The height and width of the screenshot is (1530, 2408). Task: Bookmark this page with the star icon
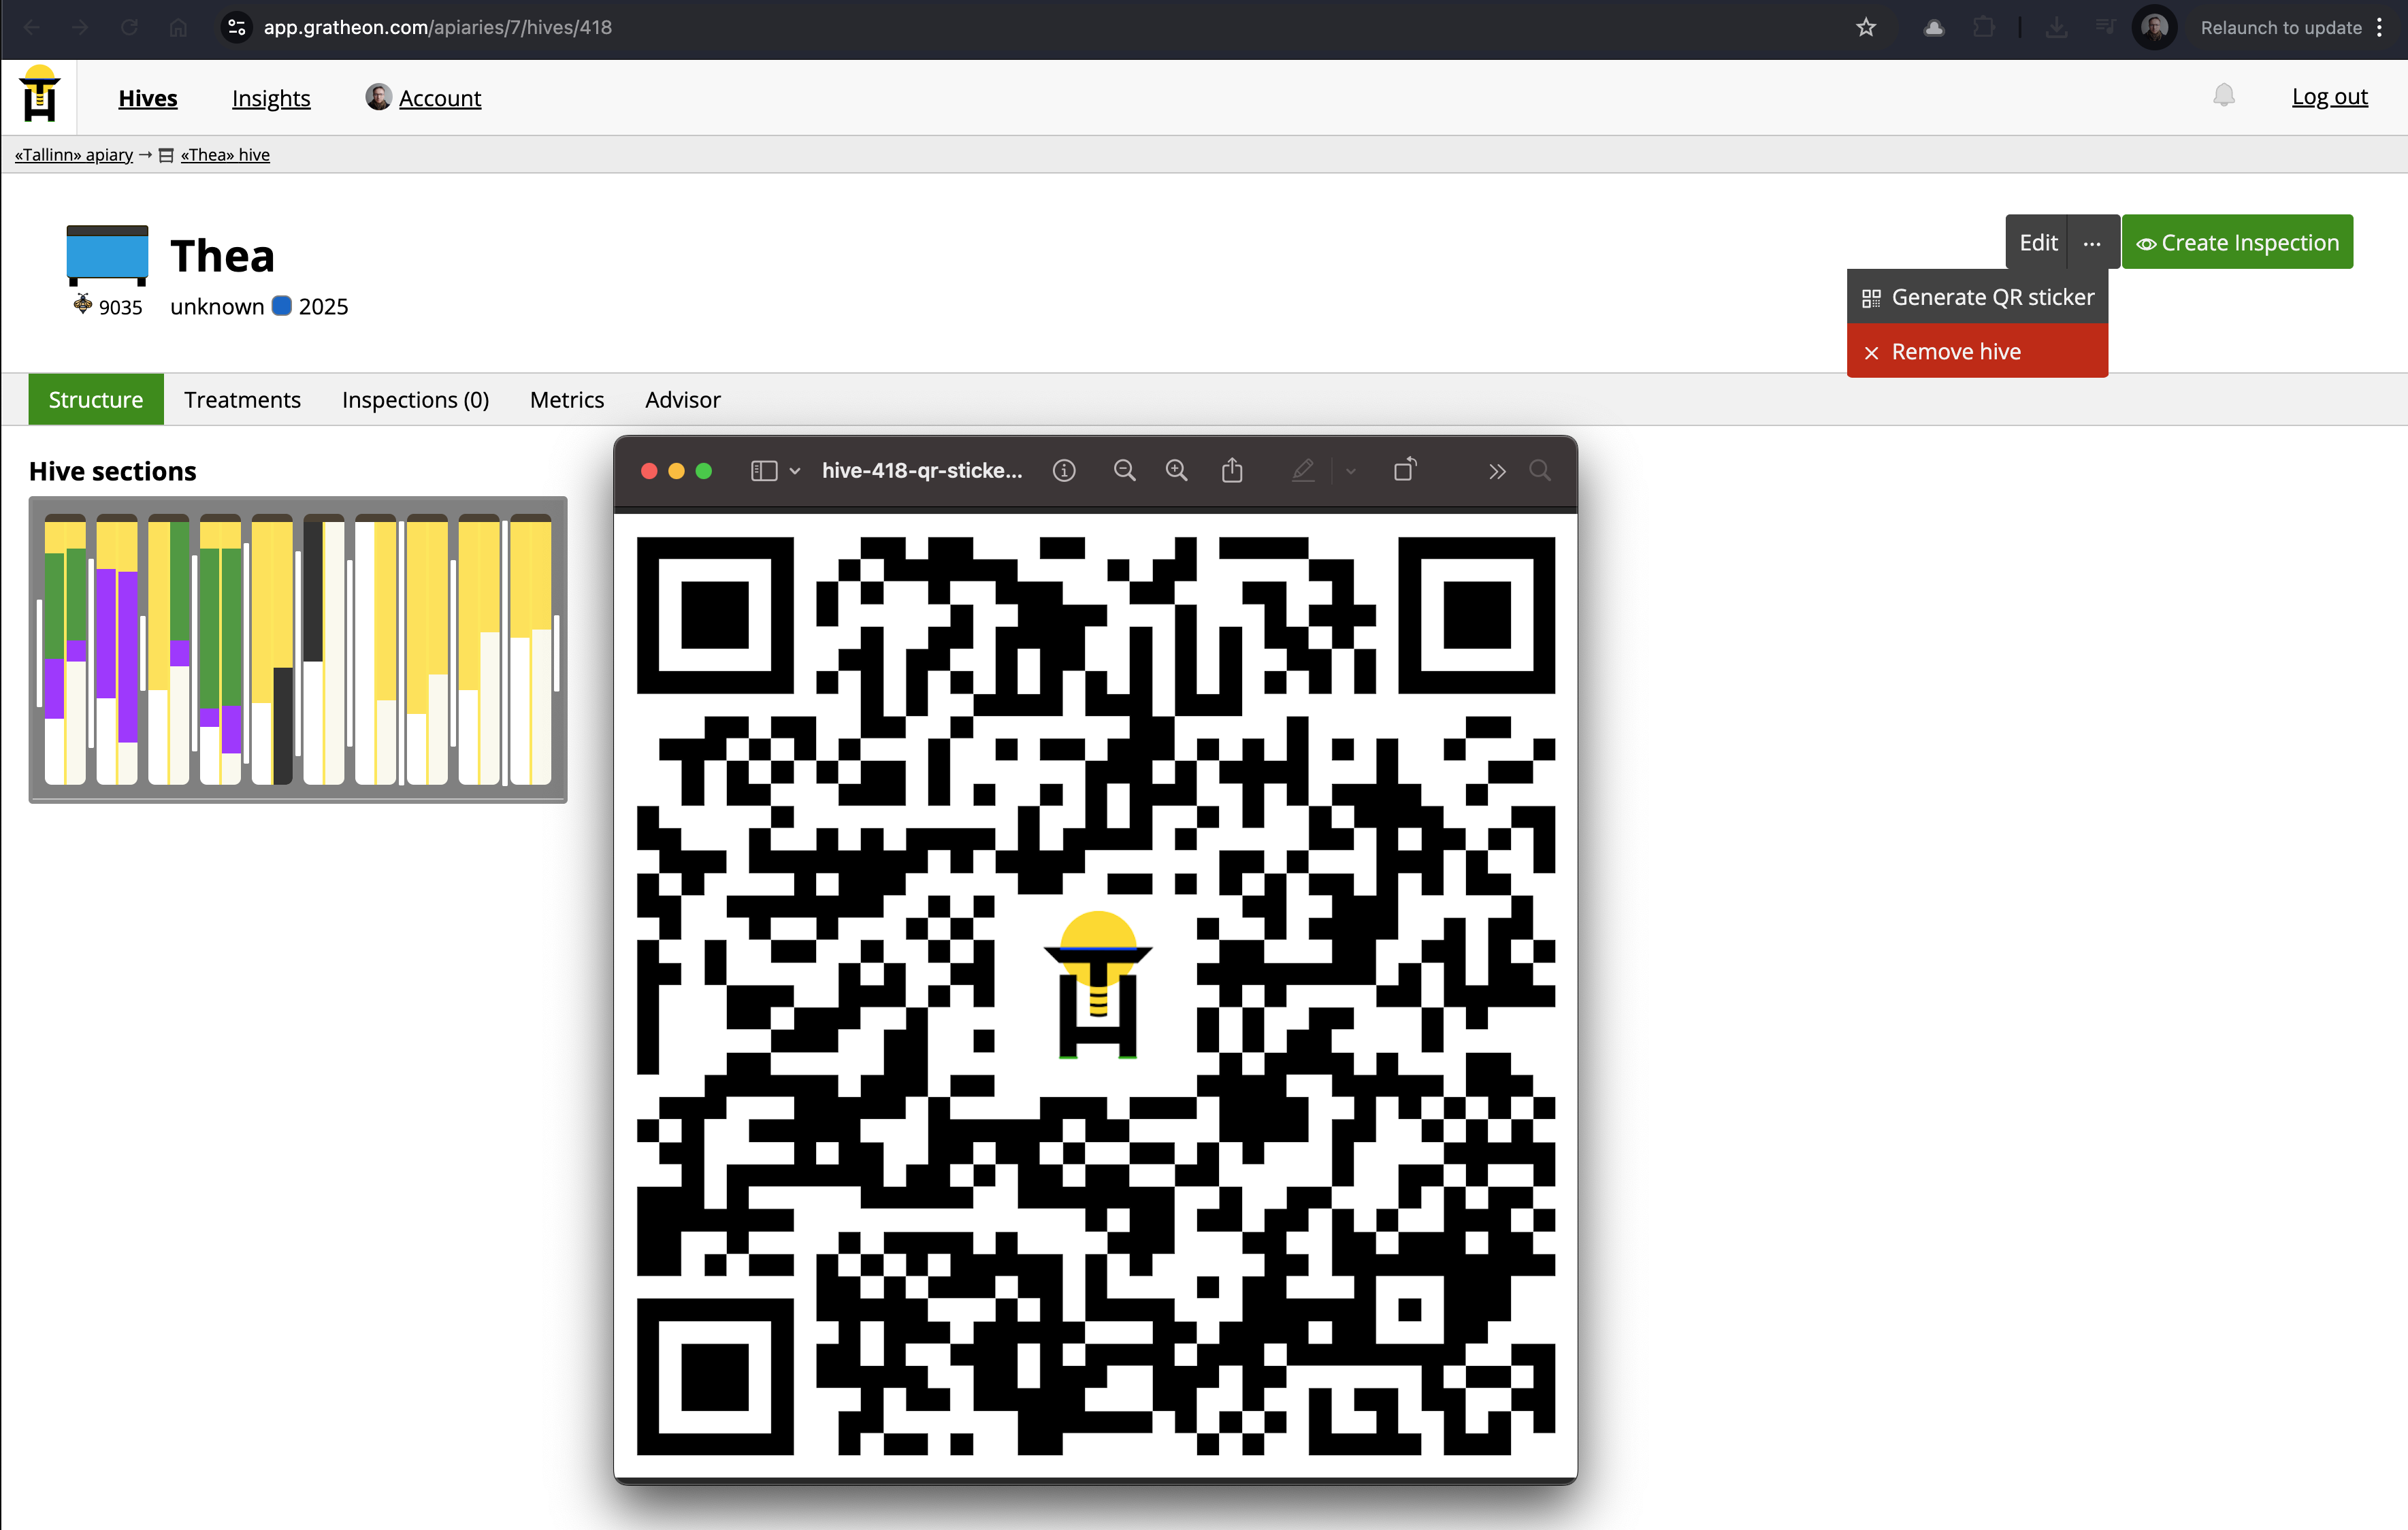[1865, 28]
